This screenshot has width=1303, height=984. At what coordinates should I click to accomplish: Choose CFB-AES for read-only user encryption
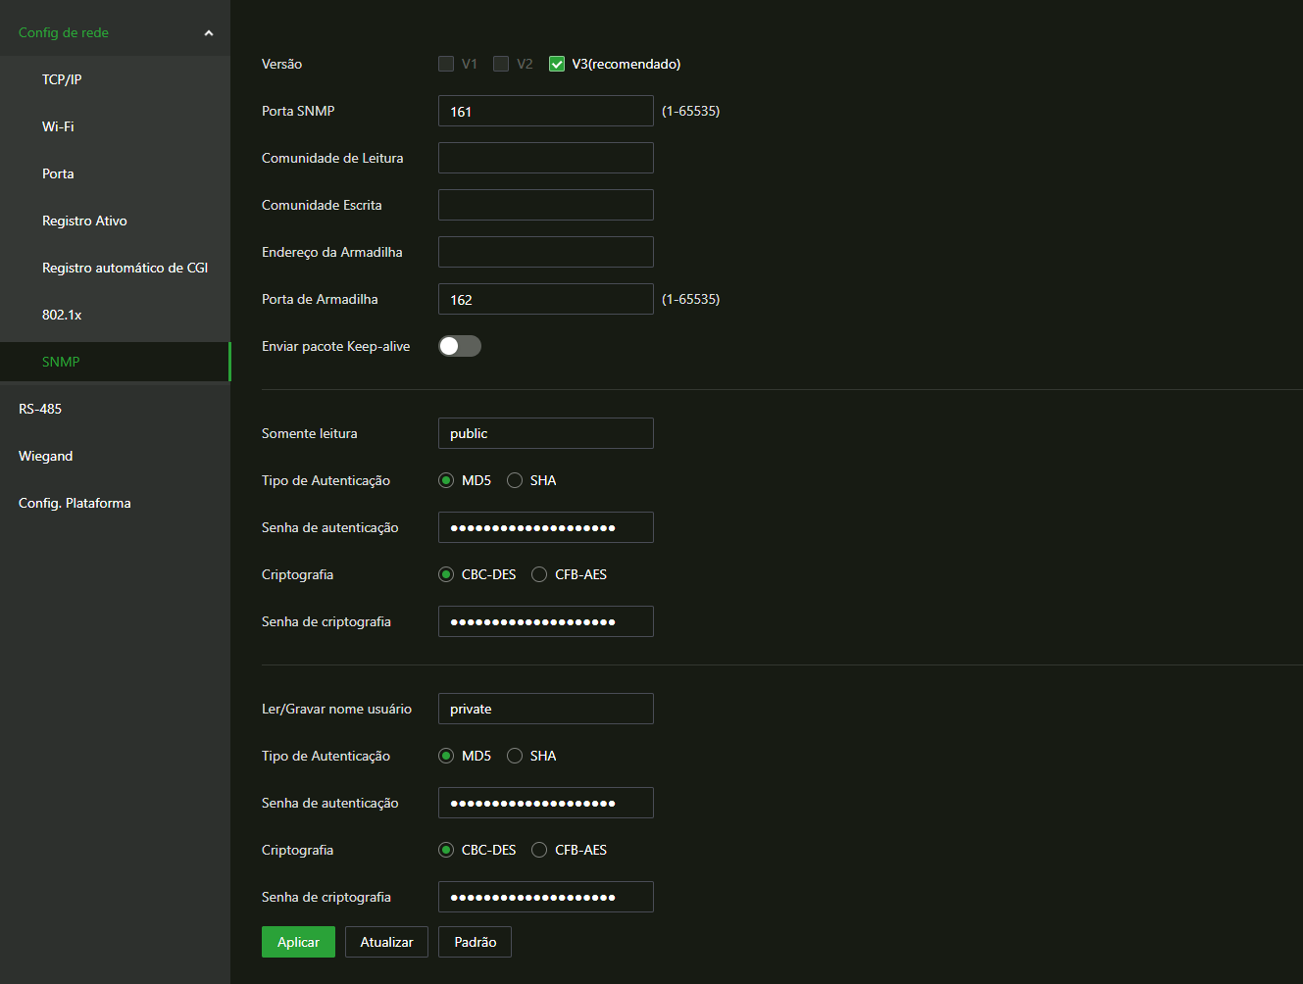point(539,574)
